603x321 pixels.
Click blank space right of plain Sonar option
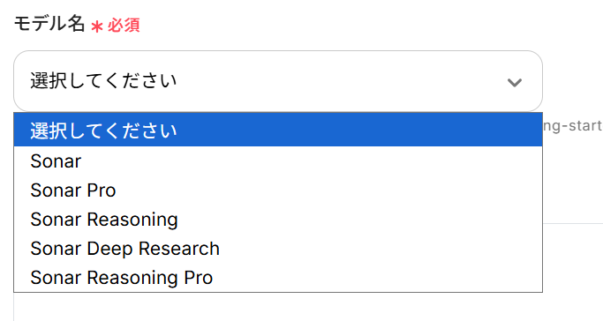click(312, 160)
